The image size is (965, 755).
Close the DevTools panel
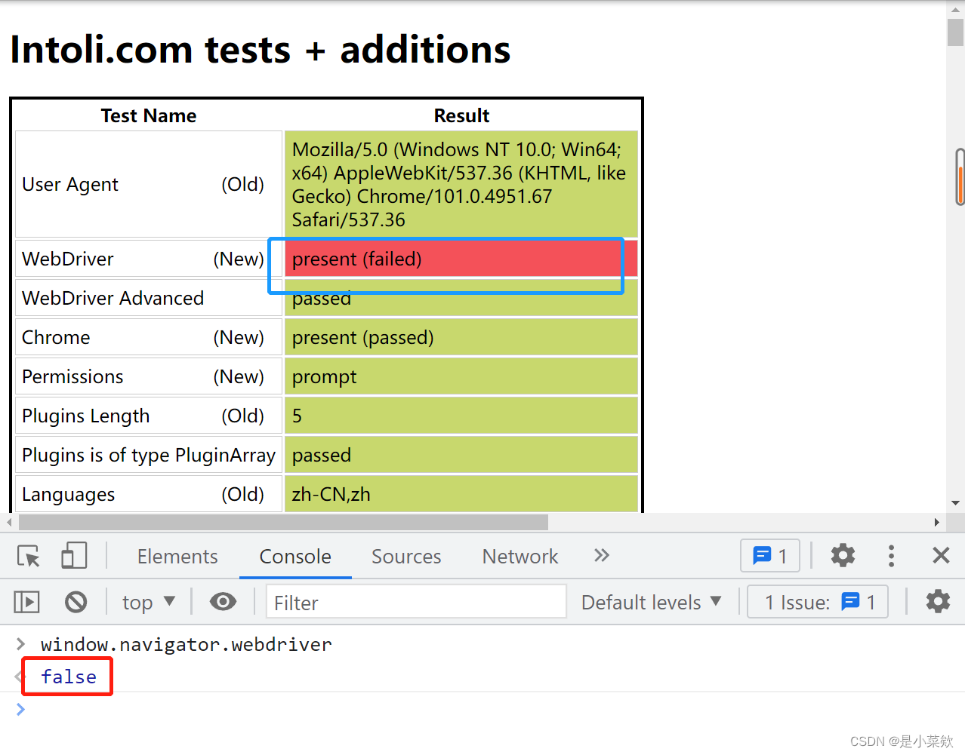(941, 556)
